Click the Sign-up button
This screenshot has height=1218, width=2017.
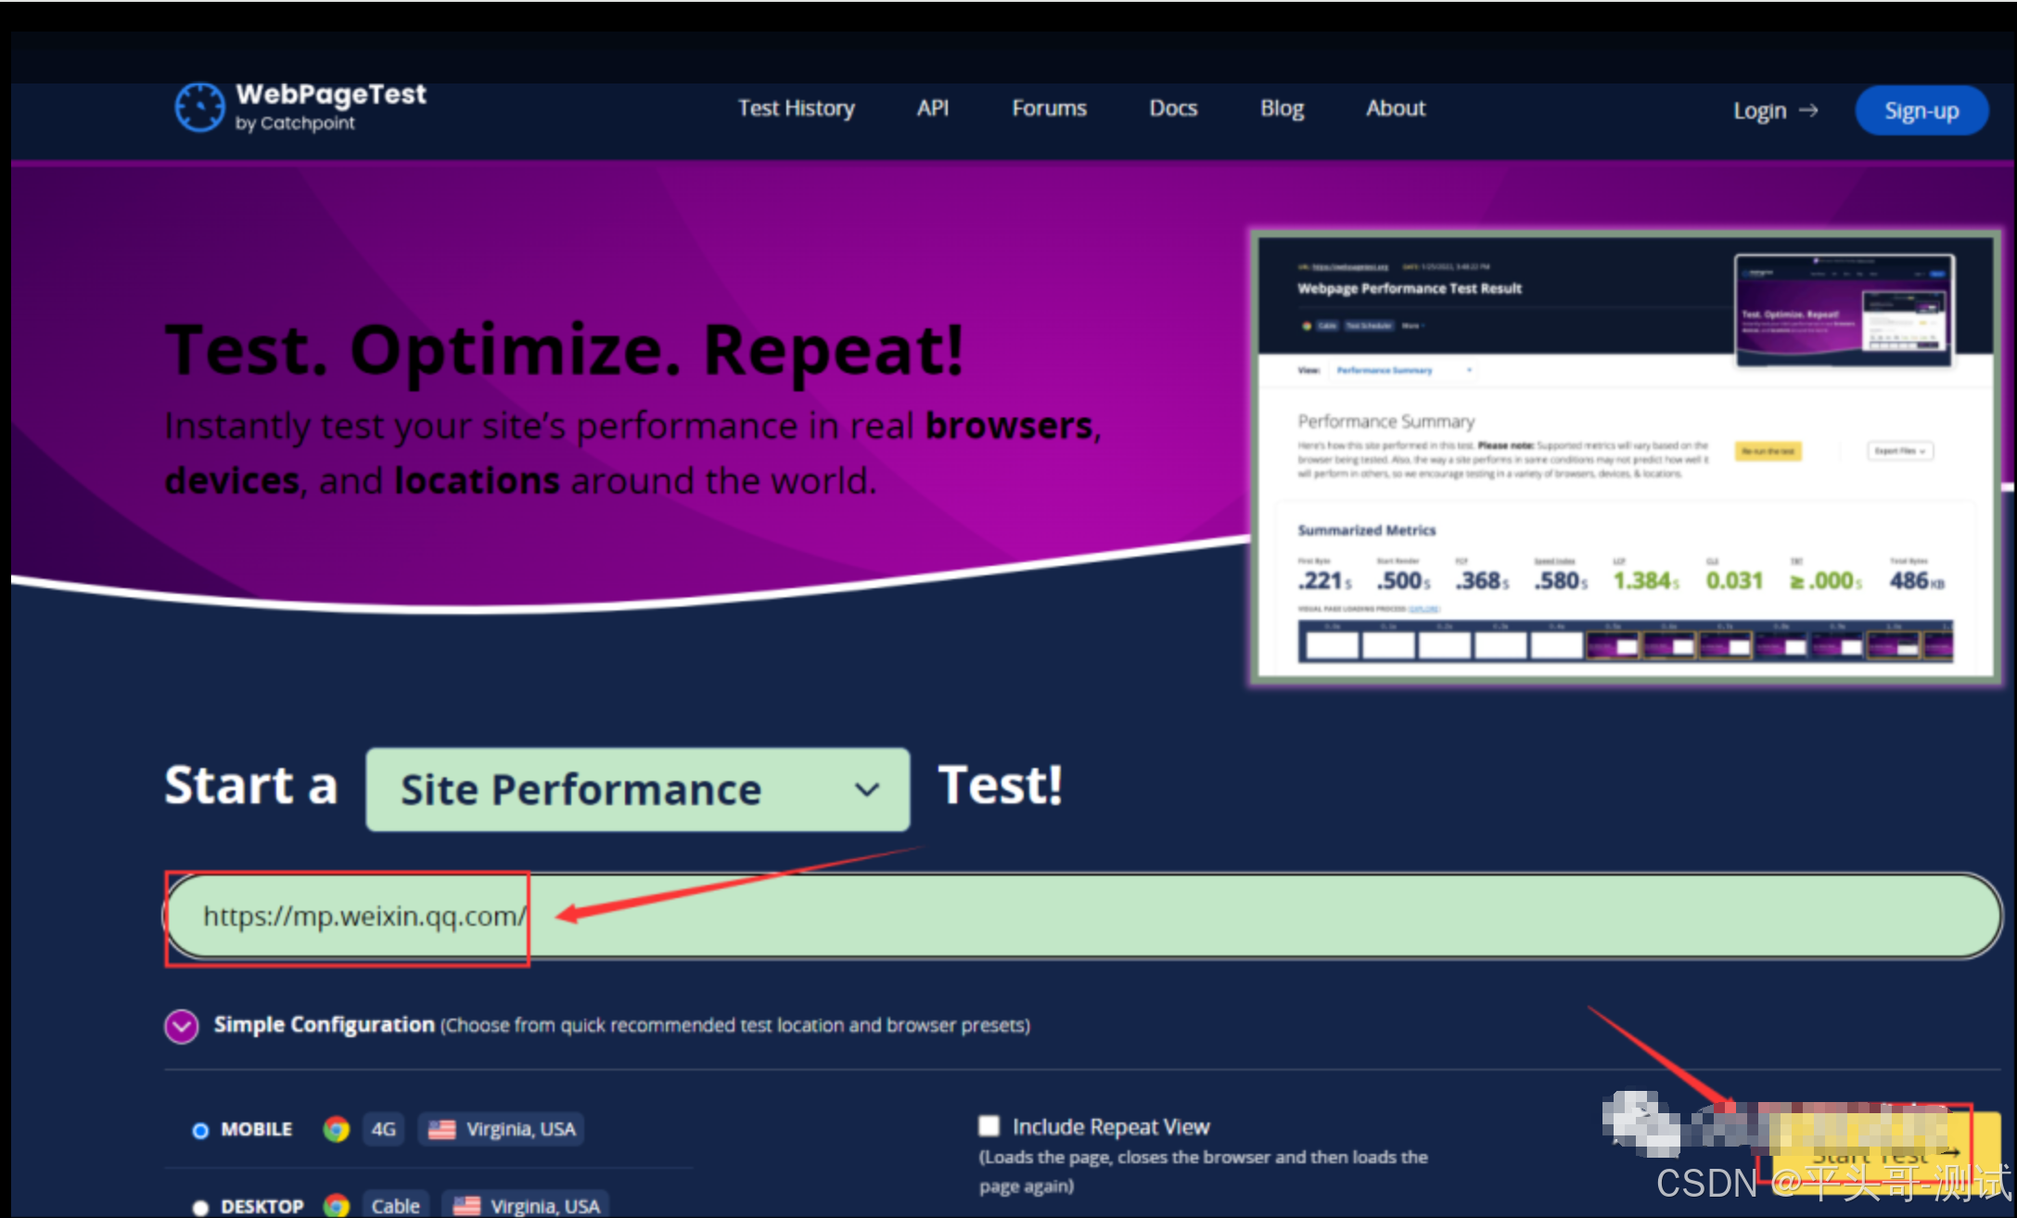point(1921,111)
